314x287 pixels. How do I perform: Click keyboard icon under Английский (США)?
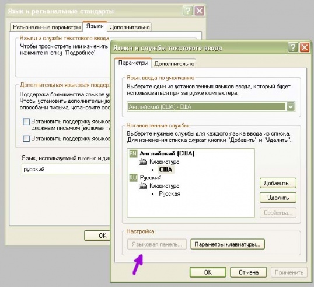(x=143, y=162)
